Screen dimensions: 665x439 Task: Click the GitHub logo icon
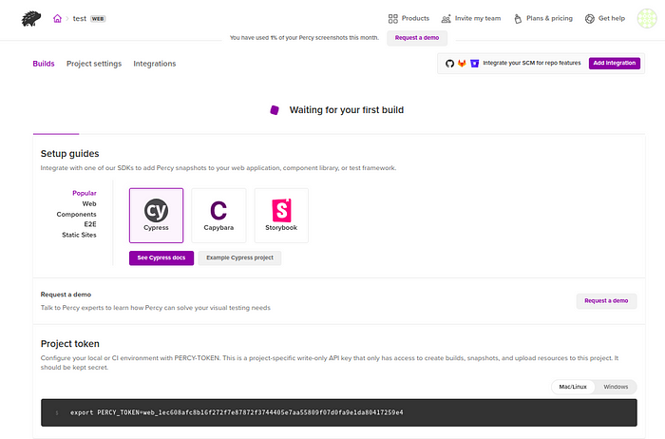(449, 64)
